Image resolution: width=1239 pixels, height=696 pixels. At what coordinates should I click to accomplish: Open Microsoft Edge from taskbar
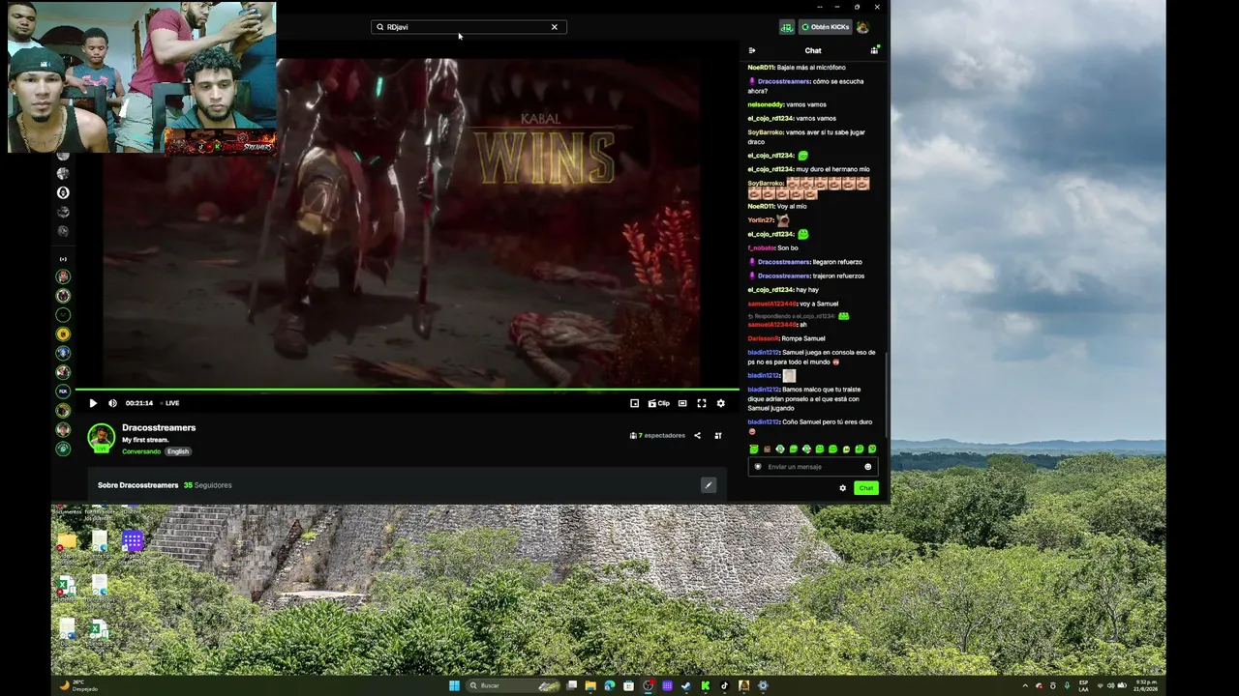click(x=610, y=685)
